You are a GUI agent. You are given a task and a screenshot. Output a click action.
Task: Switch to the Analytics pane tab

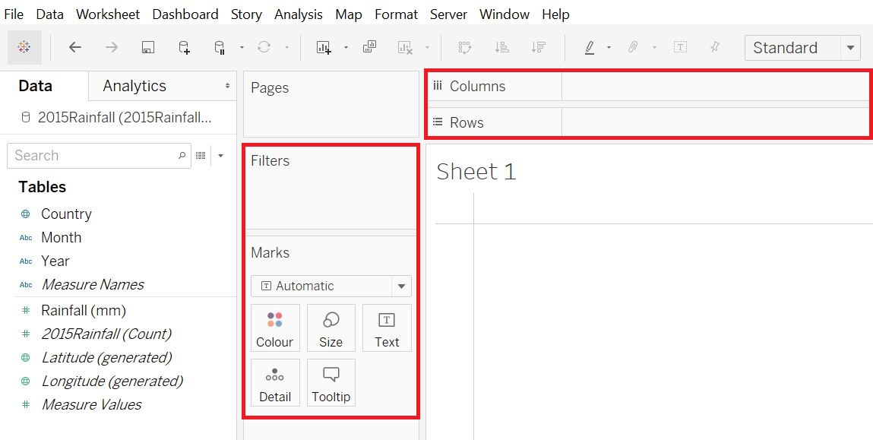[x=134, y=86]
